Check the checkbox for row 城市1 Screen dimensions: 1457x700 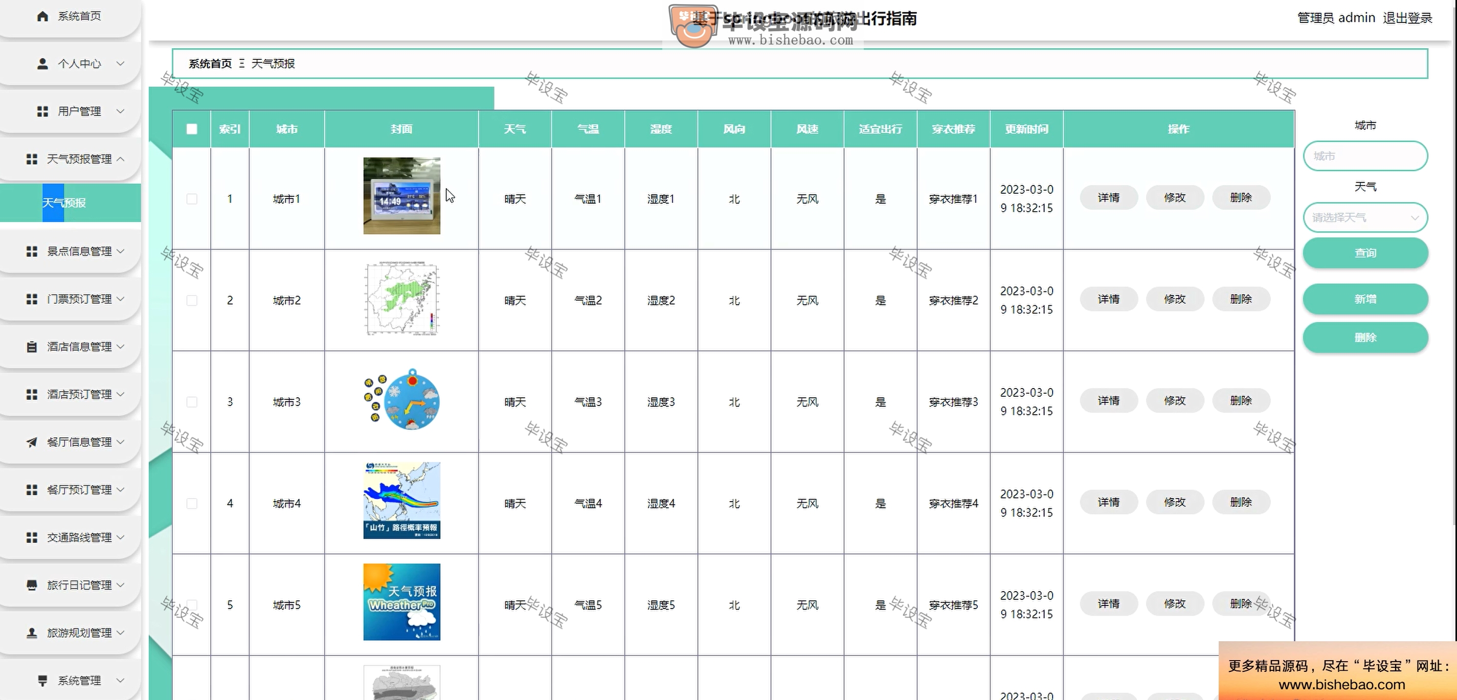click(x=192, y=199)
